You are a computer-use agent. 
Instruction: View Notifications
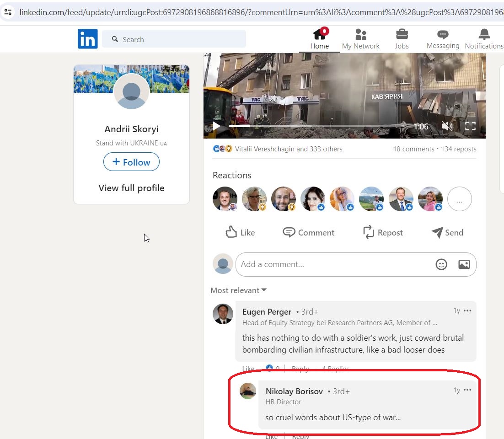coord(484,38)
